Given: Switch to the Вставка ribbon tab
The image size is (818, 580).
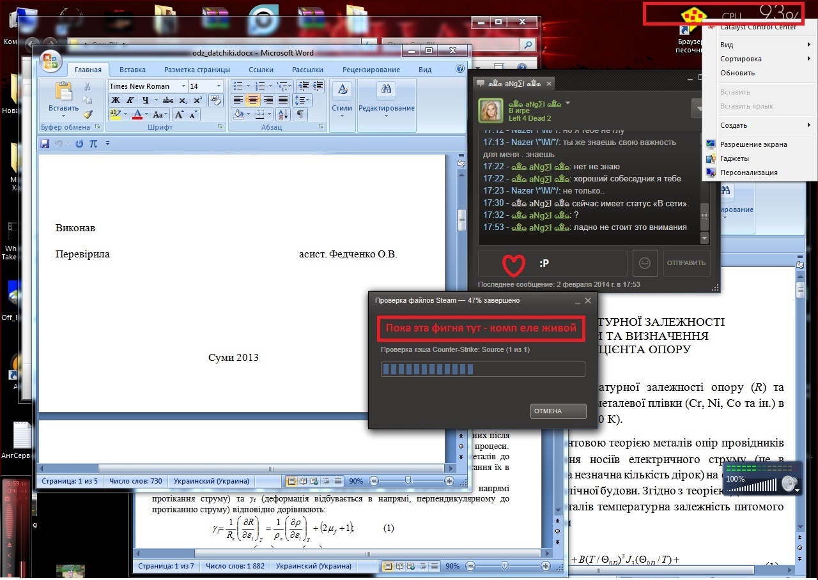Looking at the screenshot, I should click(x=132, y=70).
